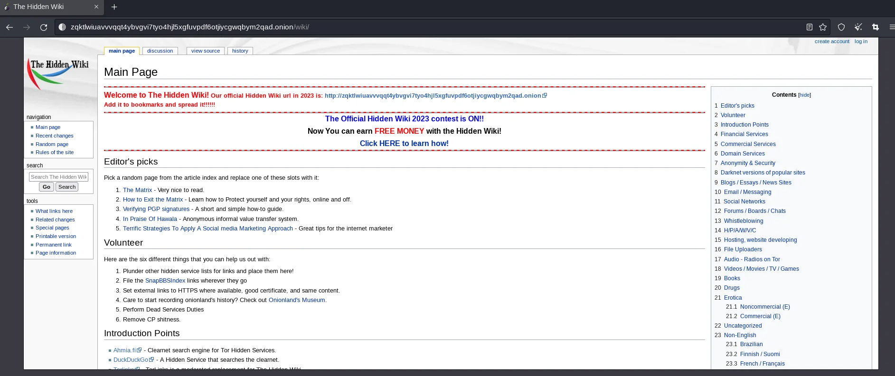895x376 pixels.
Task: Open Recent changes in sidebar
Action: click(x=55, y=136)
